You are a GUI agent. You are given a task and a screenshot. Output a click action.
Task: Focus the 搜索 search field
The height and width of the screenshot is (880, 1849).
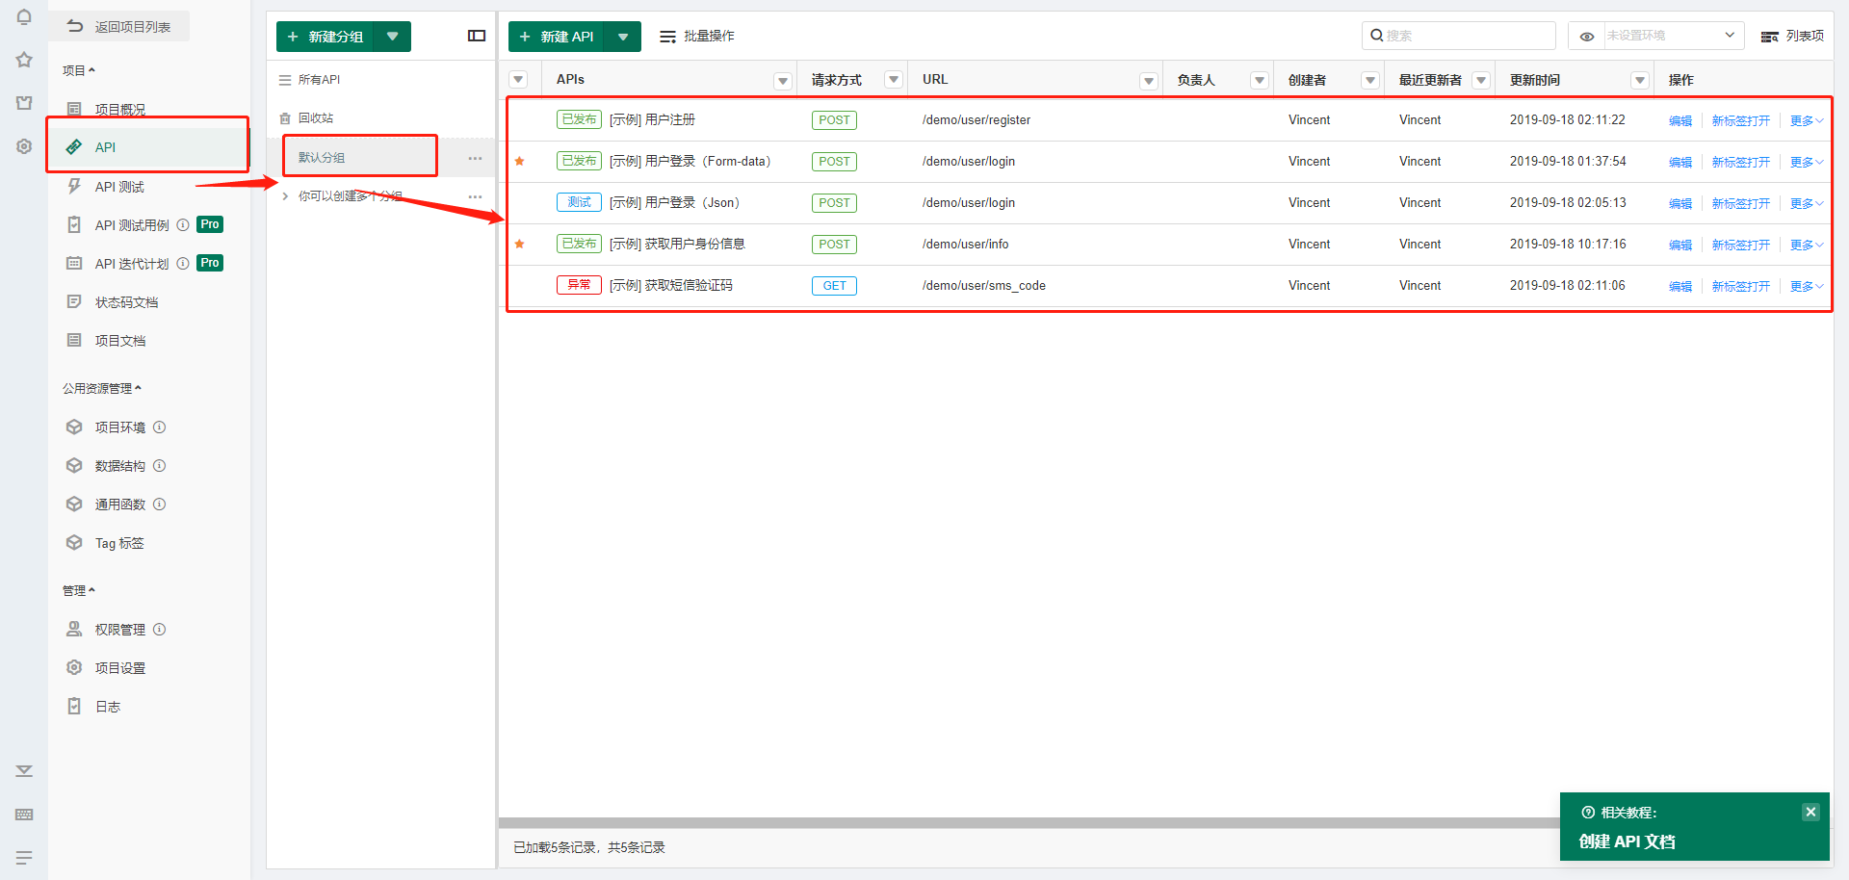(1459, 36)
